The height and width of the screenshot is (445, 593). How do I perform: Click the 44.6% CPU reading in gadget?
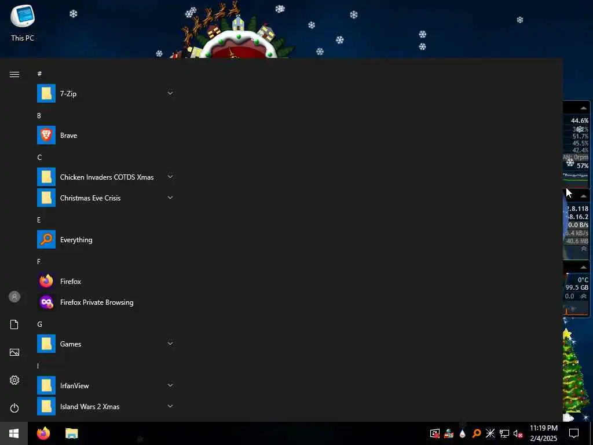579,121
